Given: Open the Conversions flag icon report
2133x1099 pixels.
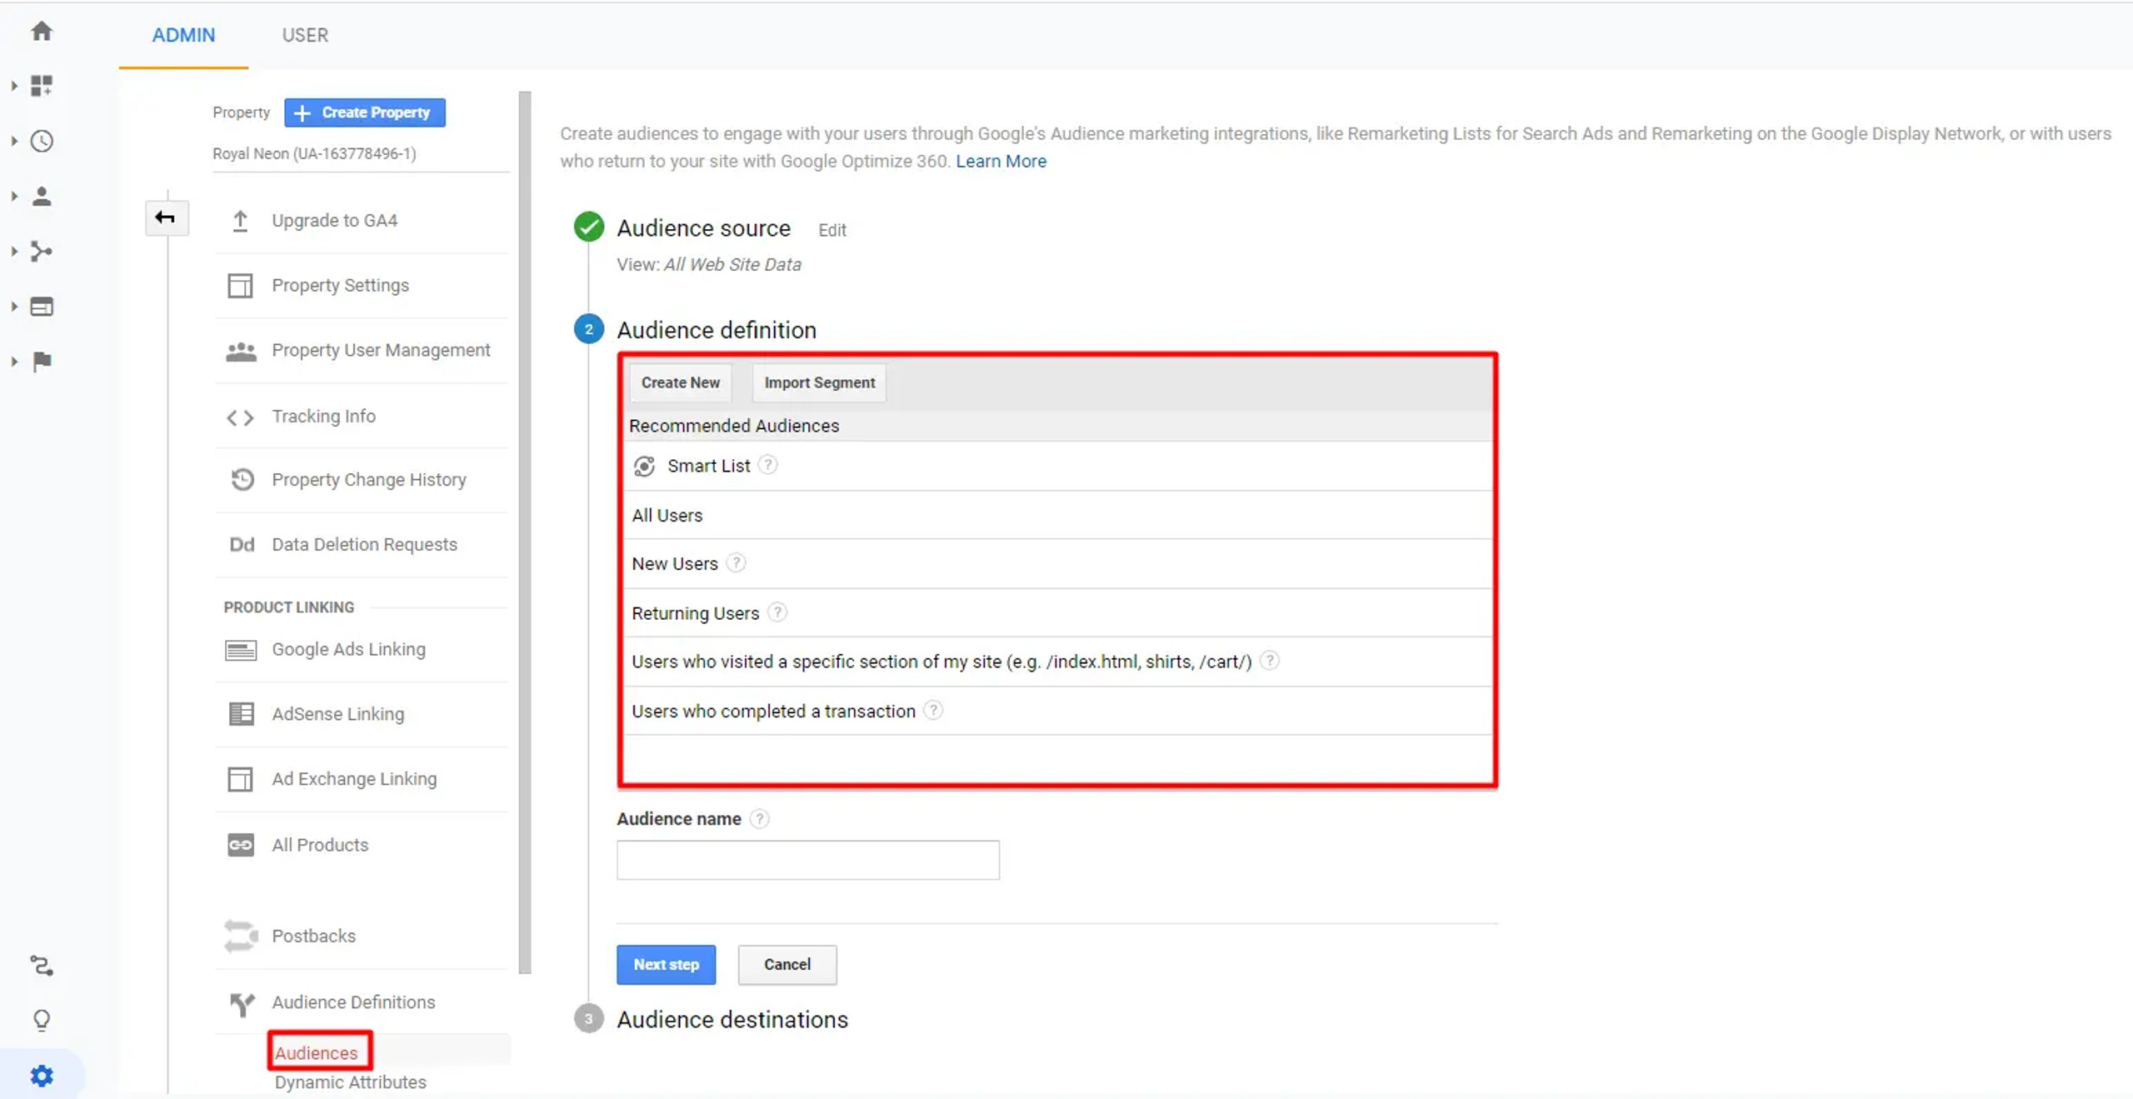Looking at the screenshot, I should pos(42,362).
